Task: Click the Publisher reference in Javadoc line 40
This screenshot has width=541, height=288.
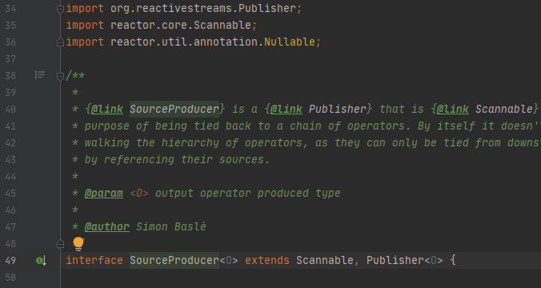Action: point(338,110)
